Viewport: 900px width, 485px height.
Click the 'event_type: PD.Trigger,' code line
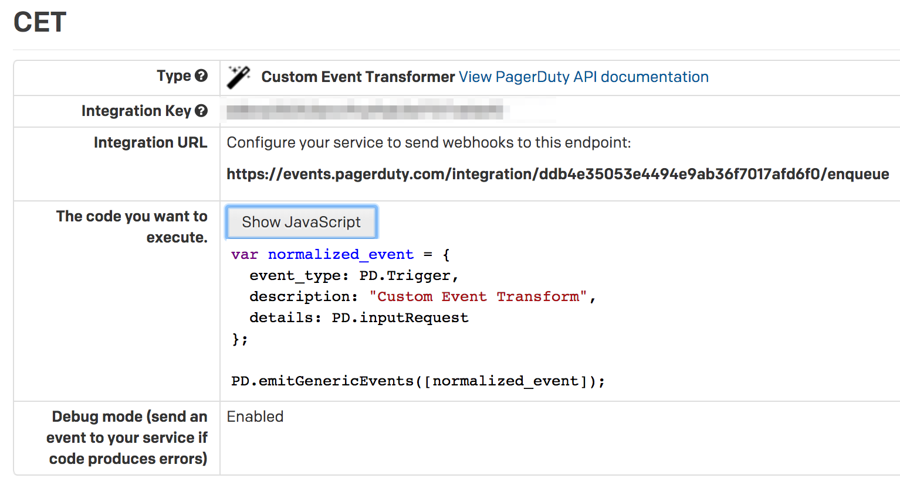(x=354, y=275)
